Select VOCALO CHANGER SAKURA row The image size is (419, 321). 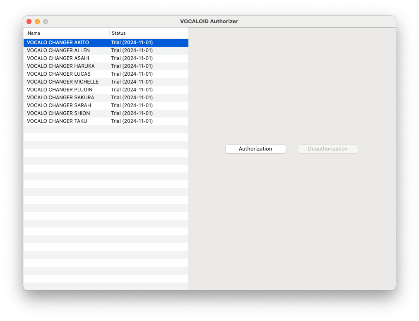pyautogui.click(x=106, y=98)
